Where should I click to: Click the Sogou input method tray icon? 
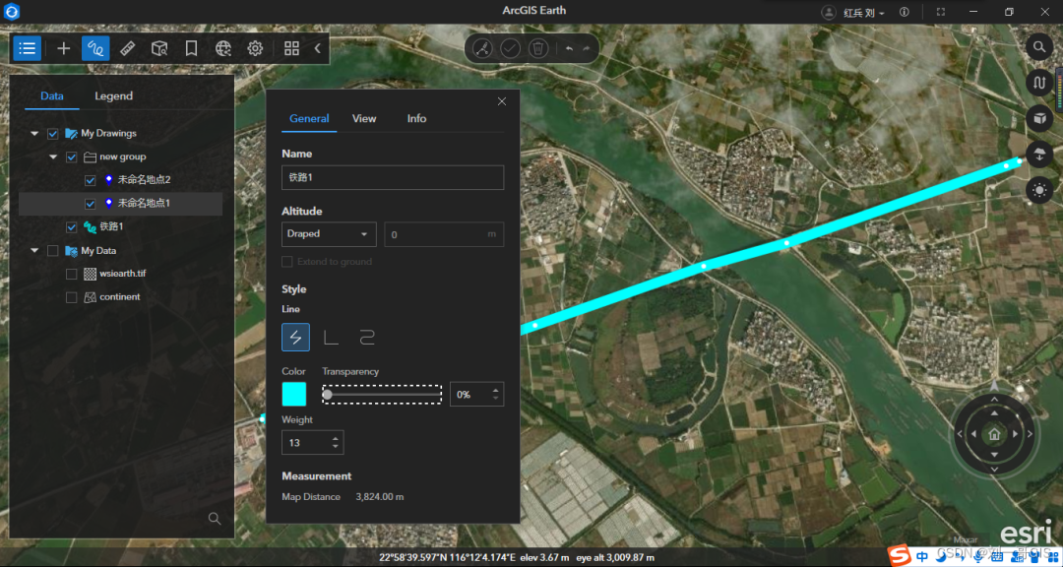coord(901,556)
